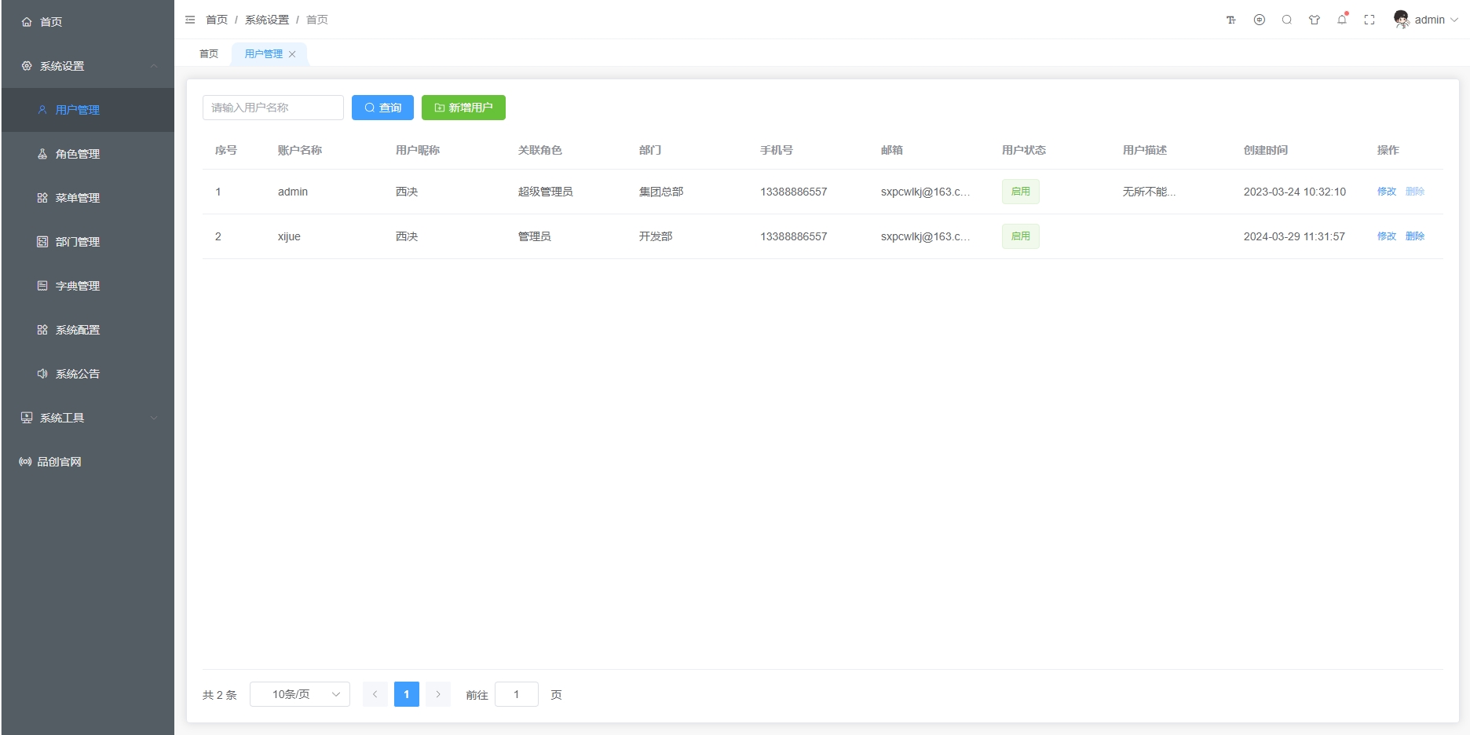The image size is (1470, 735).
Task: Enter fullscreen via the header icon
Action: [1369, 20]
